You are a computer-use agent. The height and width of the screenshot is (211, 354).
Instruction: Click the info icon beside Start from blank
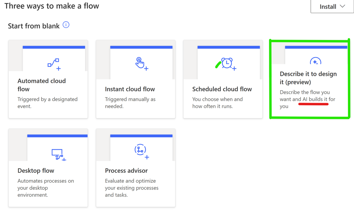(x=66, y=24)
